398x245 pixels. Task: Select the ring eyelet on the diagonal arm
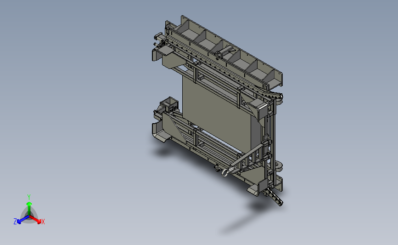[x=225, y=172]
